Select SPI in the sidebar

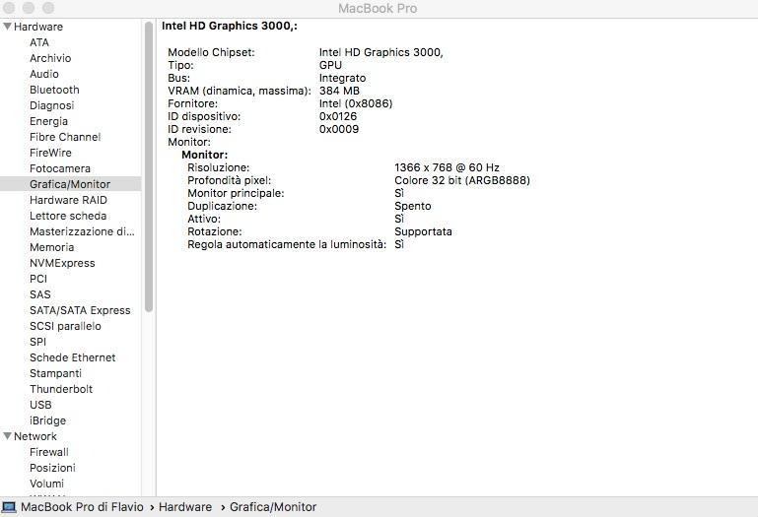[x=37, y=342]
